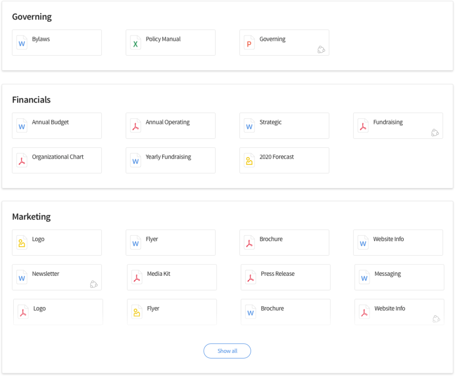Click the Excel icon on Policy Manual
455x376 pixels.
pos(136,43)
